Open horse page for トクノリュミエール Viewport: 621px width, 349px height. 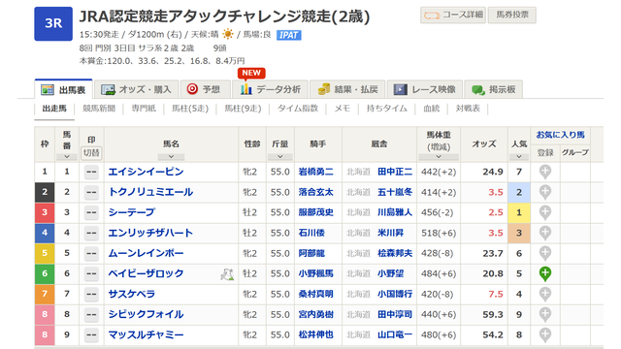151,192
